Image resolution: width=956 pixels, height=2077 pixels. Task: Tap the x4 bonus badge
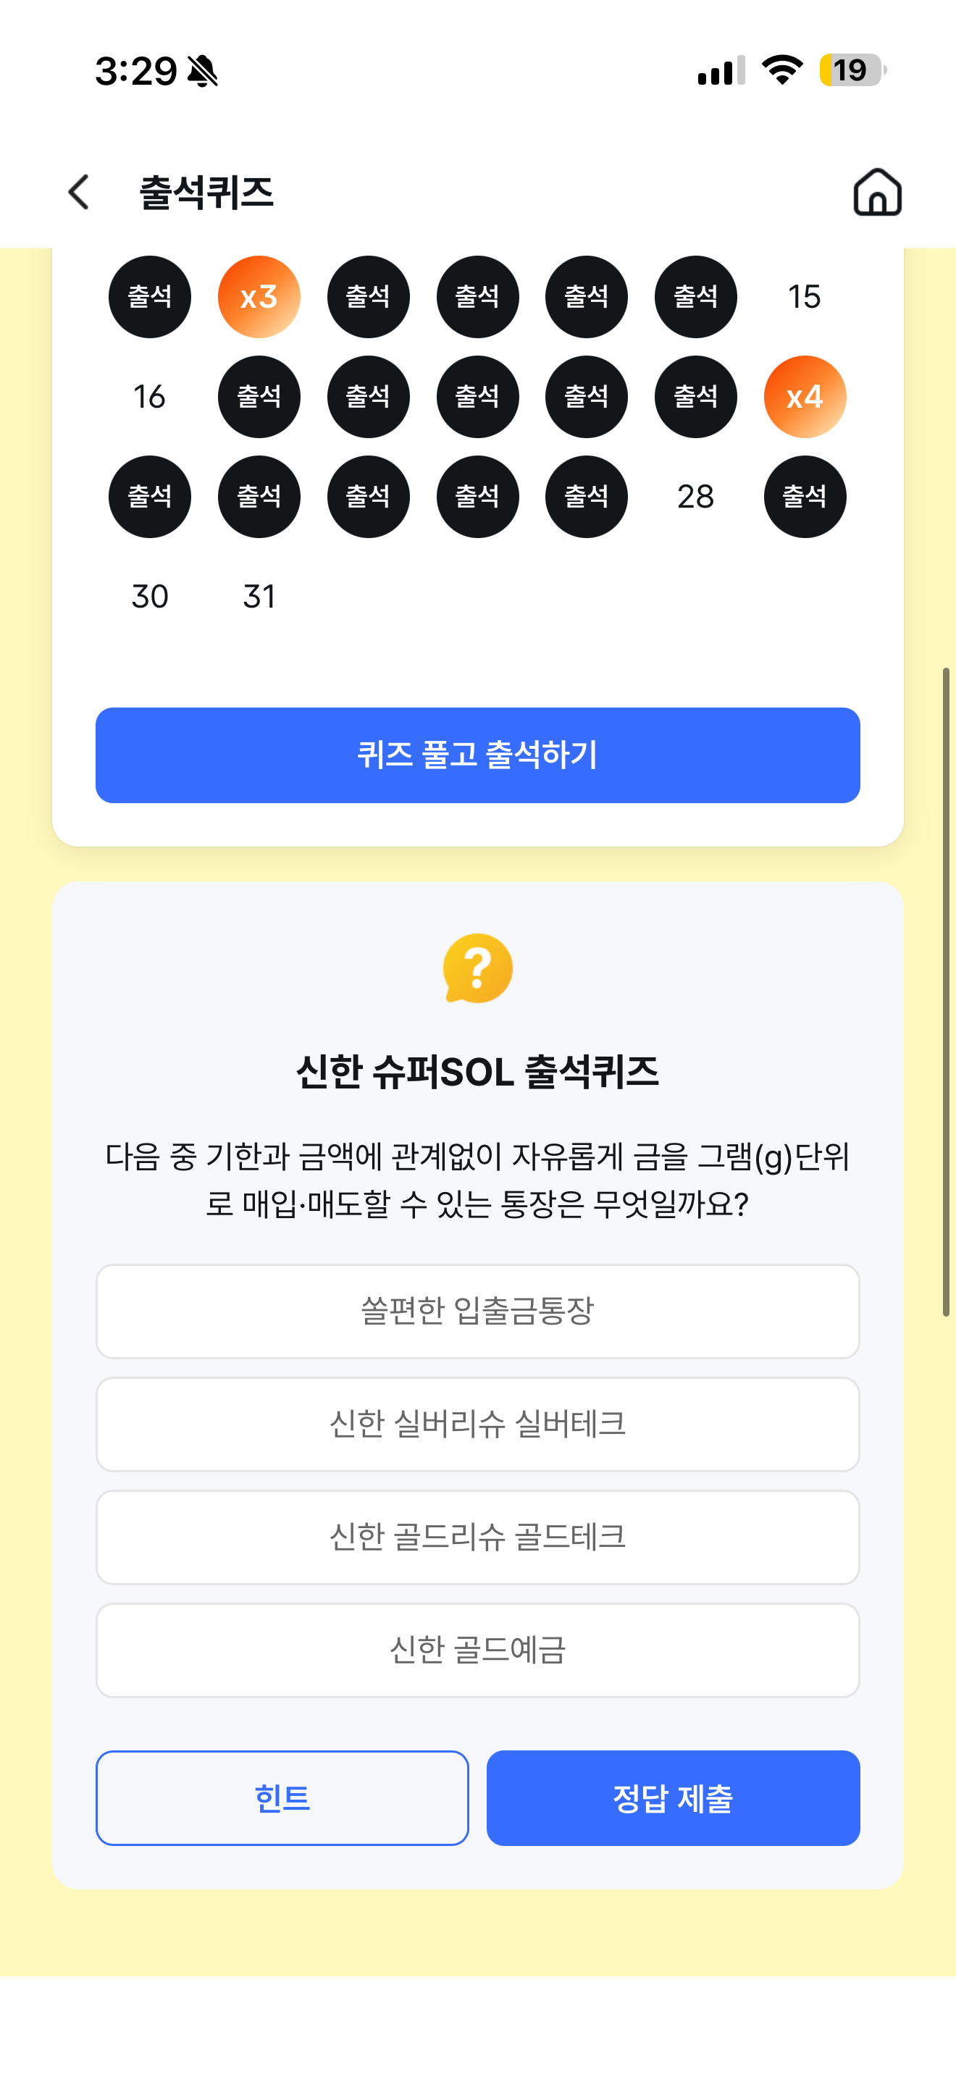pyautogui.click(x=805, y=397)
